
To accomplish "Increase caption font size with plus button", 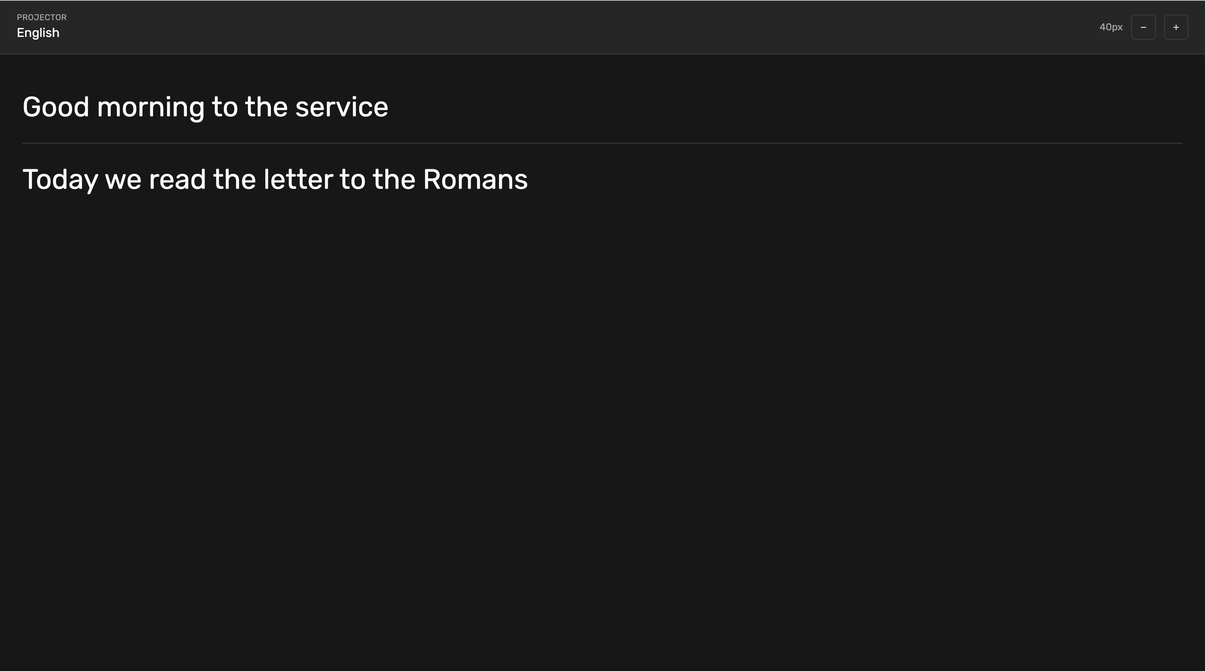I will pos(1175,28).
